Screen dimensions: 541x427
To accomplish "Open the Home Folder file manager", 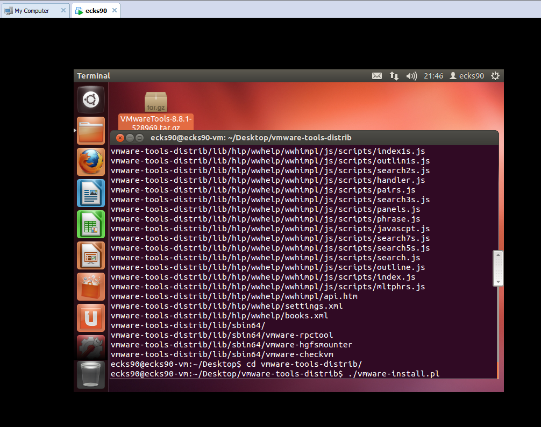I will pos(91,131).
